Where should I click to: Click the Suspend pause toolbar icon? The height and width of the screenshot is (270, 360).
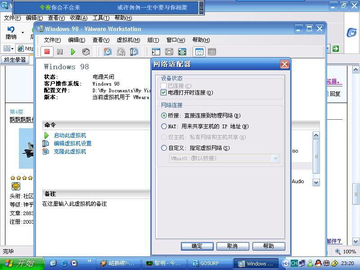click(x=60, y=52)
